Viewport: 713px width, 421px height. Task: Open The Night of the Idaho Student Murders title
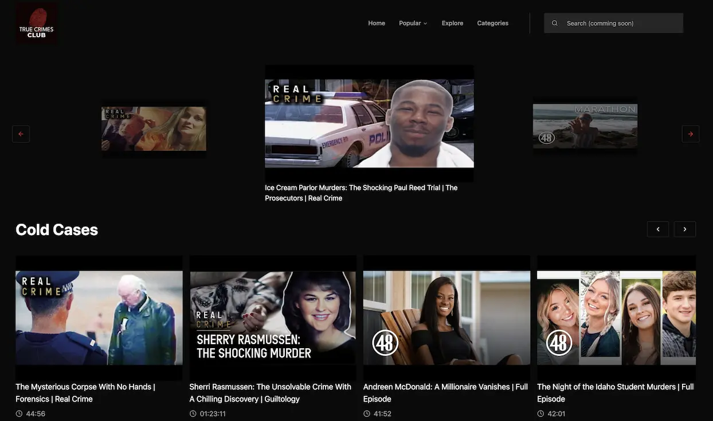pyautogui.click(x=616, y=393)
